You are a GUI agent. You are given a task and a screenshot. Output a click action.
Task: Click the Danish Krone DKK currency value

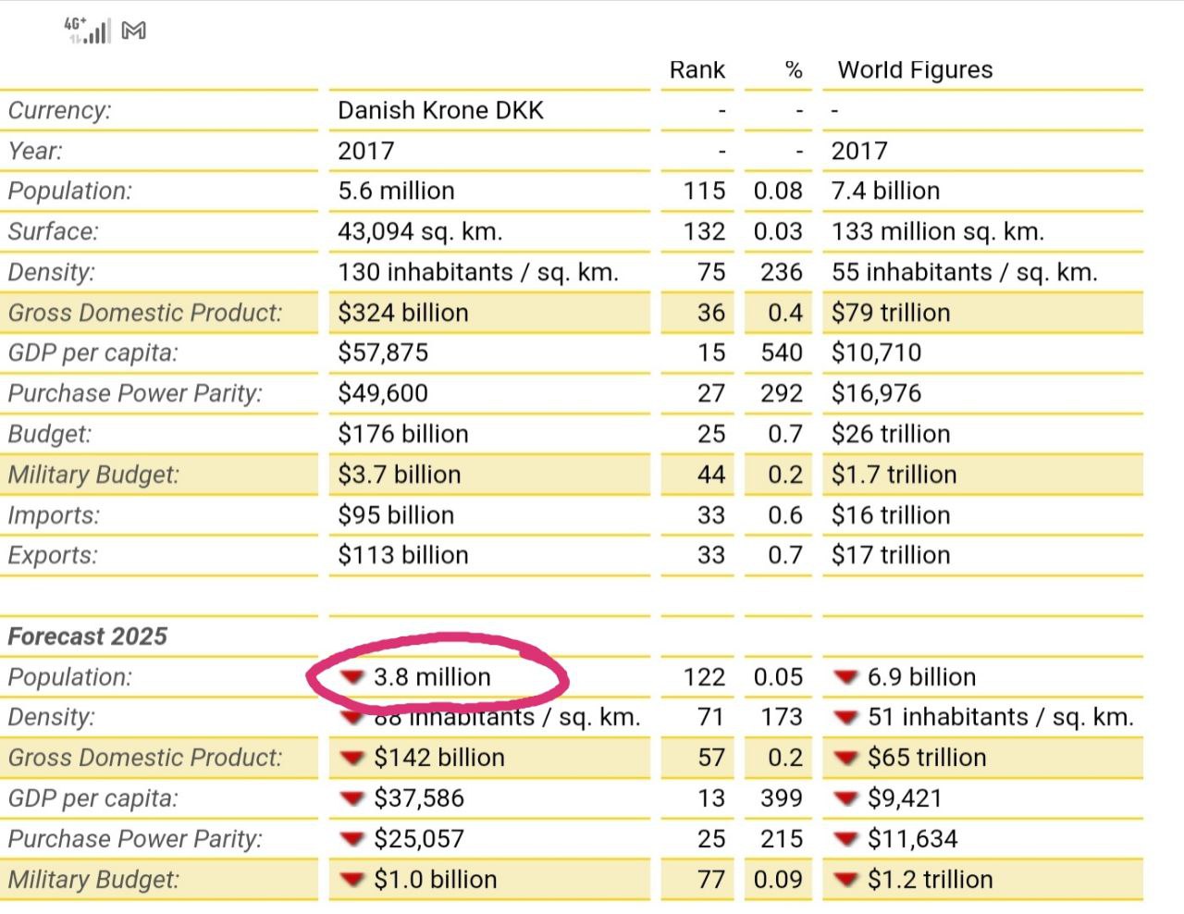[440, 110]
